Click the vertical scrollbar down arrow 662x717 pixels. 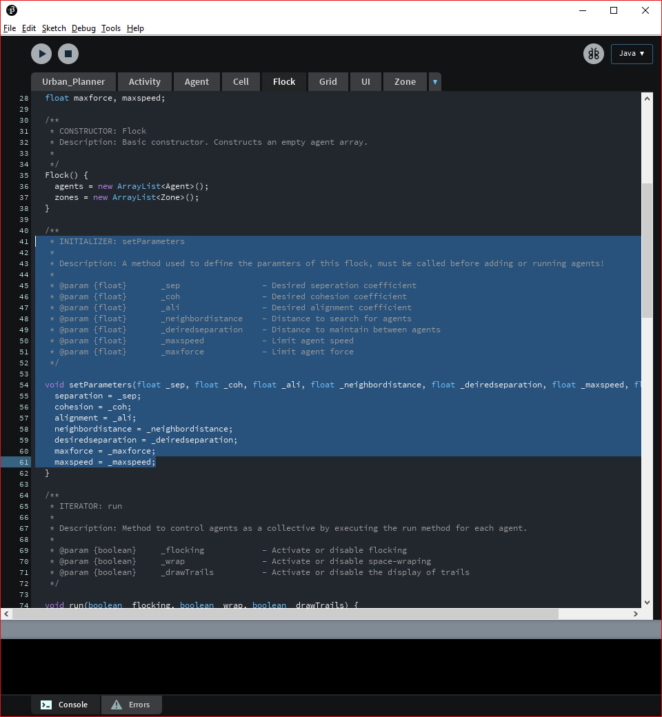(647, 602)
